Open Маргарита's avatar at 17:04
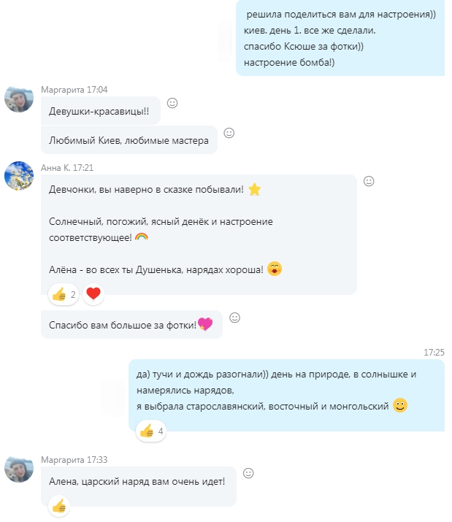 click(19, 99)
